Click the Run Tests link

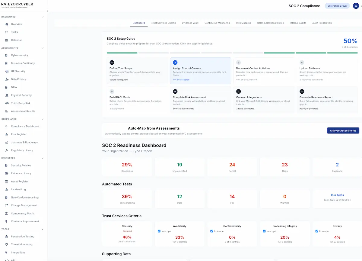(x=337, y=195)
